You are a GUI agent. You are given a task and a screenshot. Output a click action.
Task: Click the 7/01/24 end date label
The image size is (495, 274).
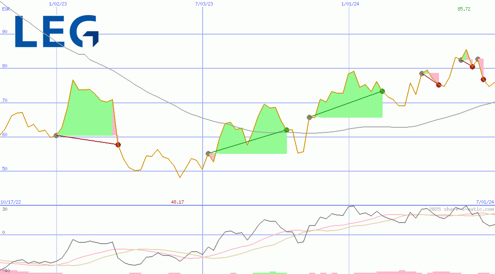click(x=484, y=202)
